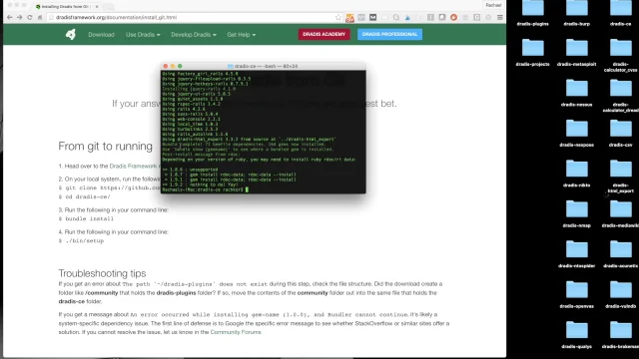Click the browser home icon
Image resolution: width=639 pixels, height=359 pixels.
(x=40, y=18)
